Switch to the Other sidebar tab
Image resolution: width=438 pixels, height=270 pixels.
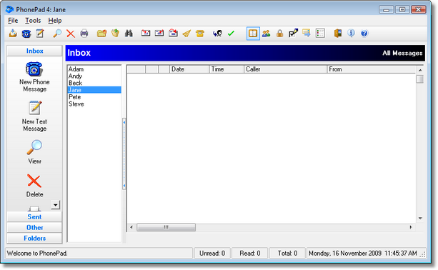tap(34, 228)
